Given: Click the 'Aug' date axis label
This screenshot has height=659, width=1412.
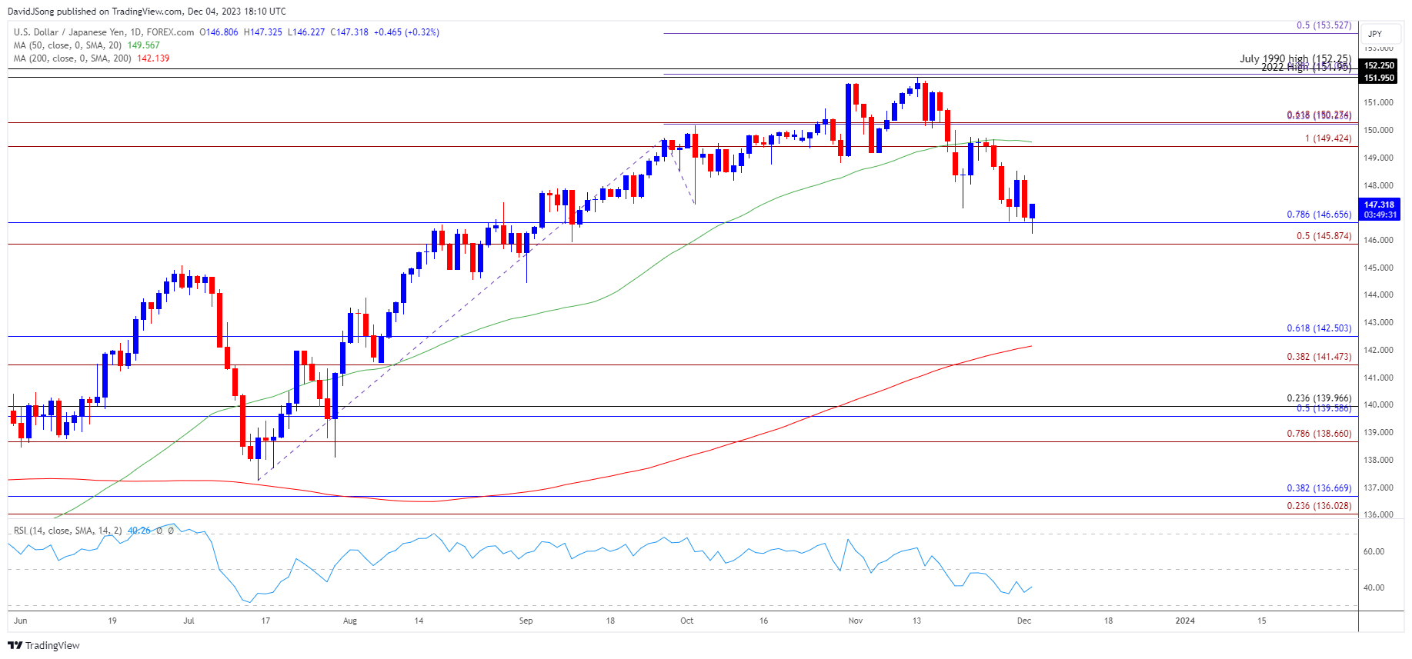Looking at the screenshot, I should pos(350,621).
